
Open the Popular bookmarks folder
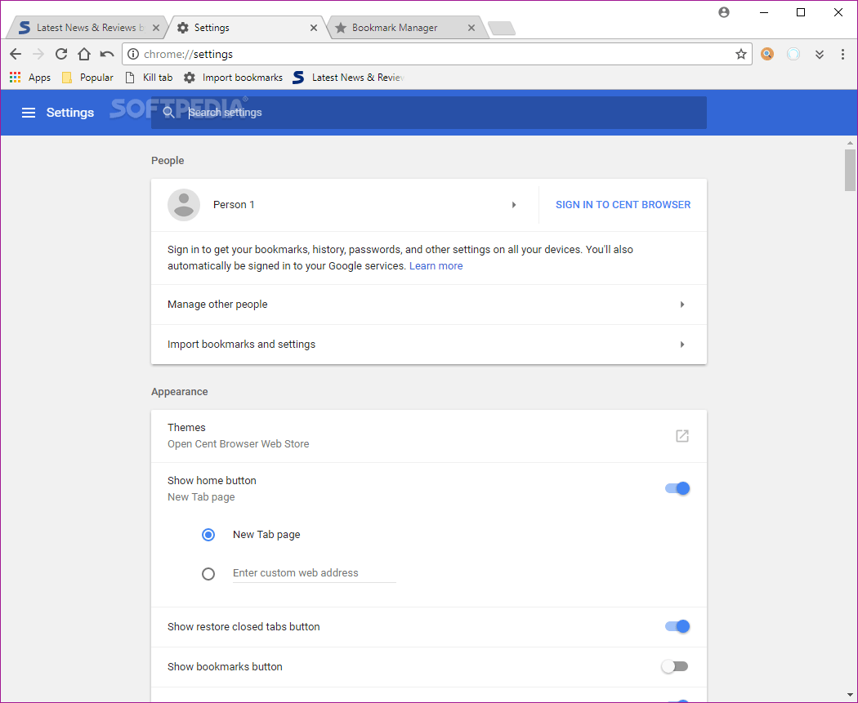[87, 78]
